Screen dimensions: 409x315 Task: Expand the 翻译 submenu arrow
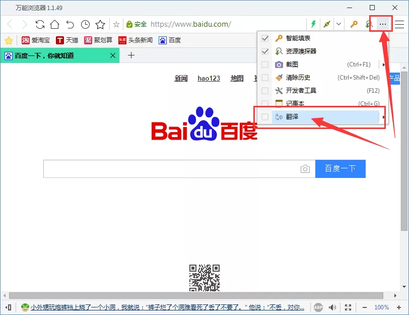click(383, 117)
